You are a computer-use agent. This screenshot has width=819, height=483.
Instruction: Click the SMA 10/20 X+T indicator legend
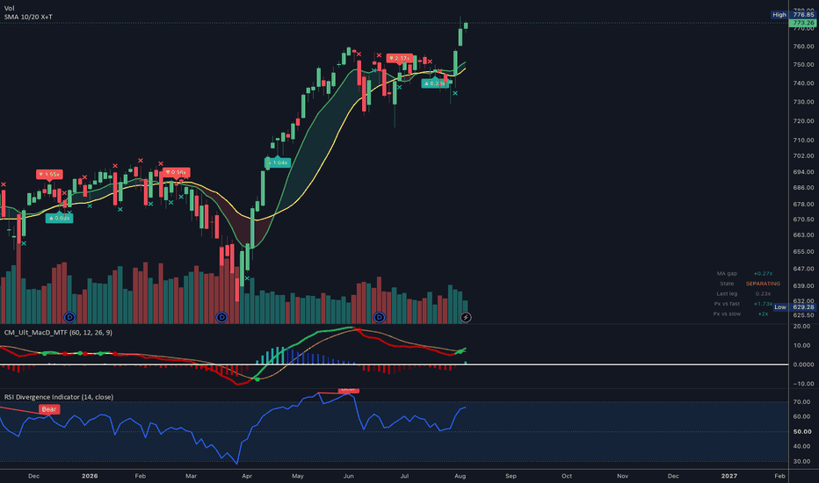coord(28,17)
